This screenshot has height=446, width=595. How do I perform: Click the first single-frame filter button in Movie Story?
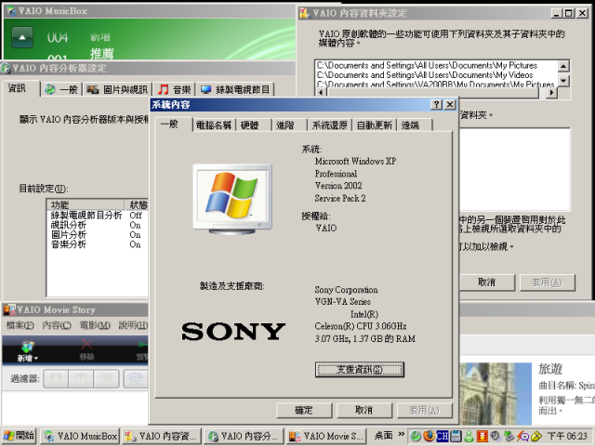point(56,378)
